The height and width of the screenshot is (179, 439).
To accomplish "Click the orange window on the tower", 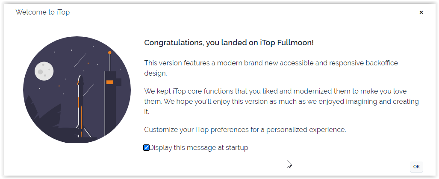I will 109,82.
